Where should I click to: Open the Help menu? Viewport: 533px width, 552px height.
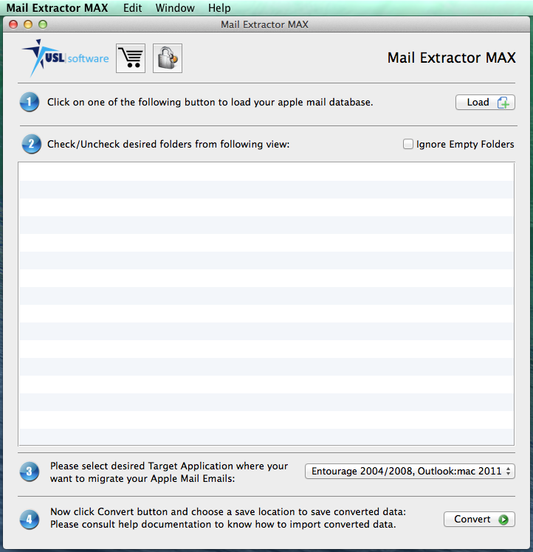(219, 7)
